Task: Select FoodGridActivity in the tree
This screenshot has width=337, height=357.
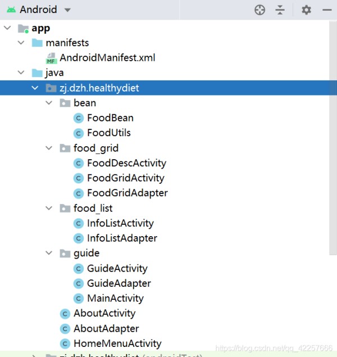Action: 126,179
